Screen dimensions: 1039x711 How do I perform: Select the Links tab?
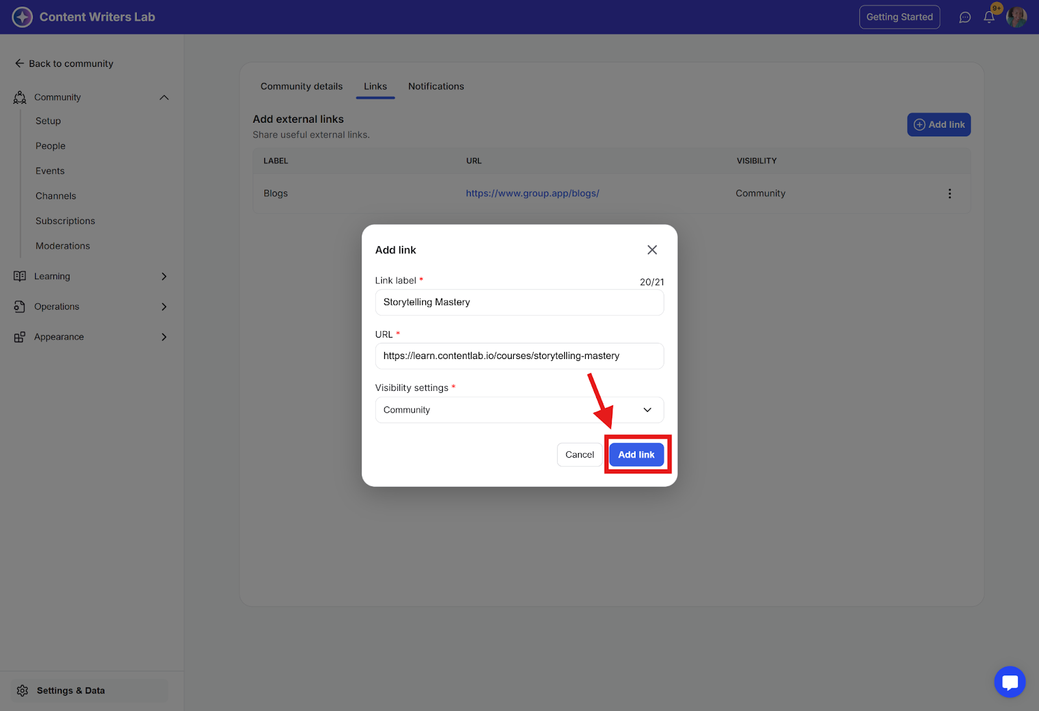(x=375, y=86)
